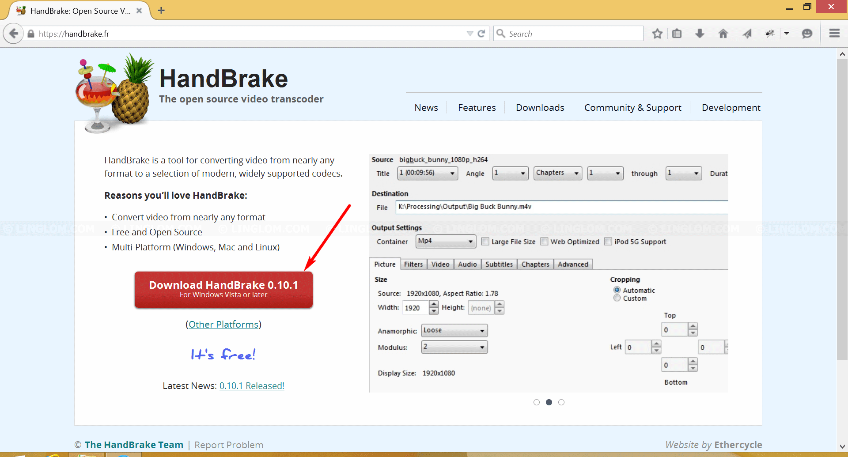Click the browser Back arrow button
848x457 pixels.
[14, 34]
